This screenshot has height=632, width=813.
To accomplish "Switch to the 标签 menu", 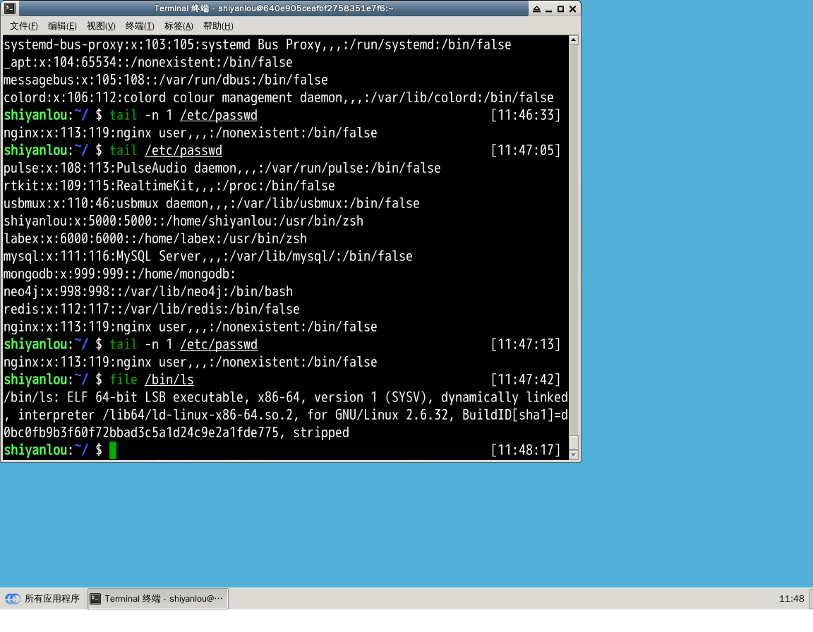I will tap(178, 25).
